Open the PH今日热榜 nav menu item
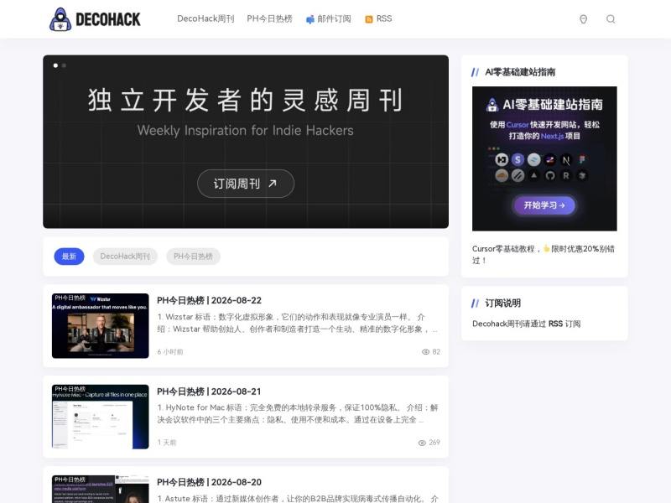Screen dimensions: 671x503 (269, 18)
